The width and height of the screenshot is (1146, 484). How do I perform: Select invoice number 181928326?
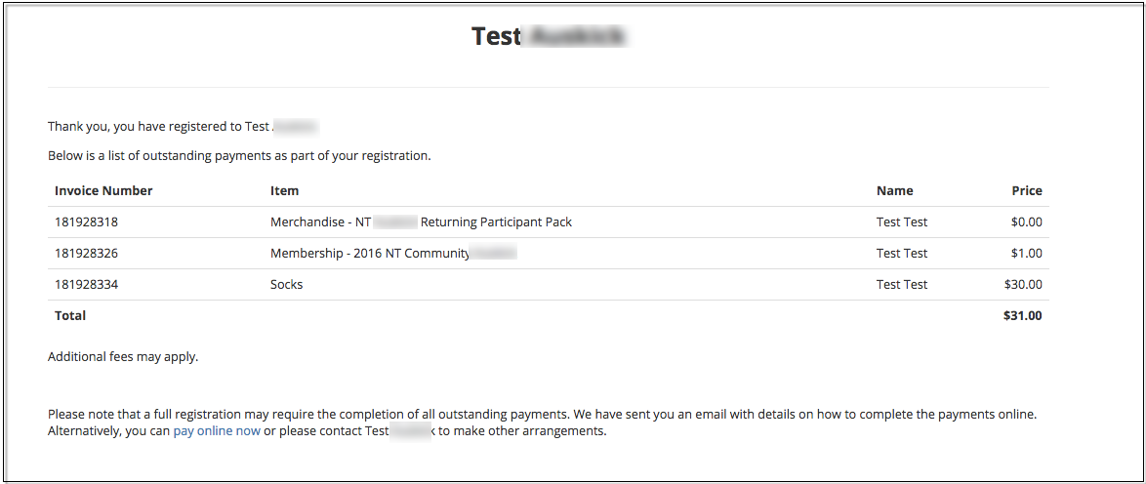86,254
